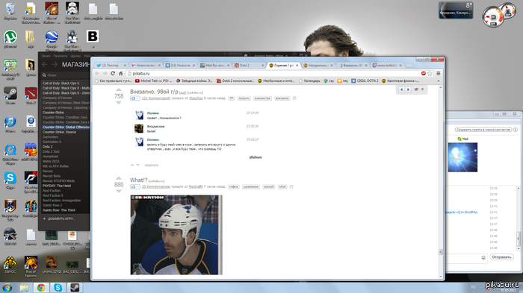Expand the bookmarks bar overflow chevron
This screenshot has width=523, height=293.
[439, 81]
